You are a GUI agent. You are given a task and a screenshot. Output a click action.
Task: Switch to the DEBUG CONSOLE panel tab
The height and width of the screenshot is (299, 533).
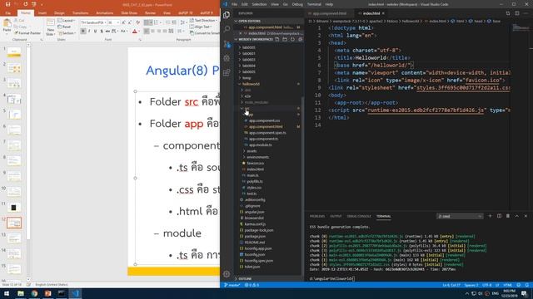(359, 216)
